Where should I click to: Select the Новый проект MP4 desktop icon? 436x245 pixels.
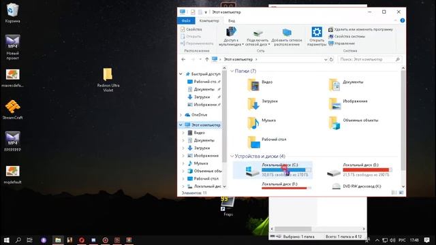(12, 47)
